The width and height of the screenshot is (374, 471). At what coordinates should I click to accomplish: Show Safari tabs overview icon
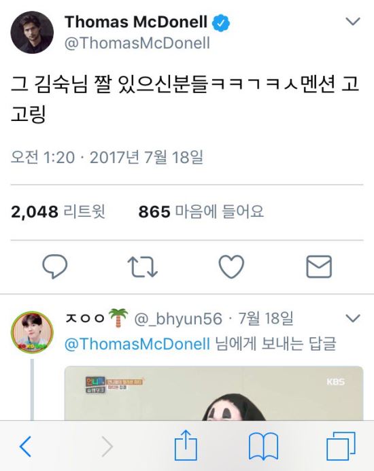click(341, 446)
